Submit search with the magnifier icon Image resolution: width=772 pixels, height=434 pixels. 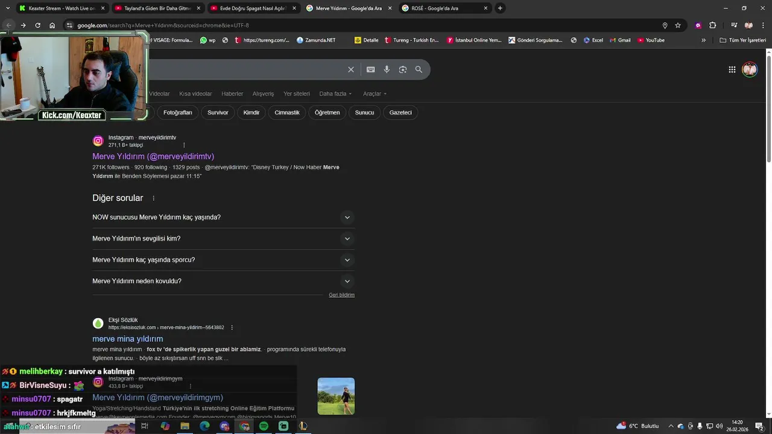tap(419, 69)
